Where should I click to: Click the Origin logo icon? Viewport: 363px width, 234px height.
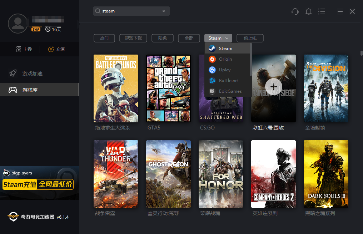pyautogui.click(x=212, y=59)
